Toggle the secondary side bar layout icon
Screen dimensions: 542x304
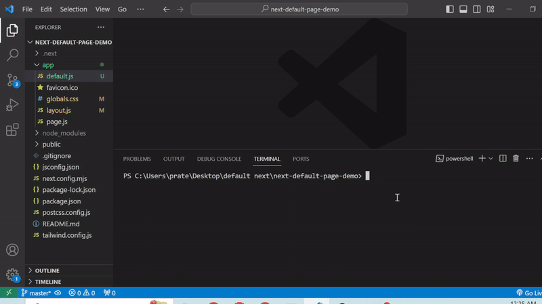coord(477,9)
